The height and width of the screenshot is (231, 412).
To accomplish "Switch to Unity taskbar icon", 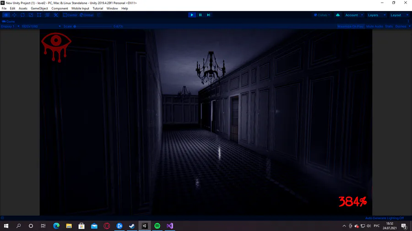I will pyautogui.click(x=145, y=226).
